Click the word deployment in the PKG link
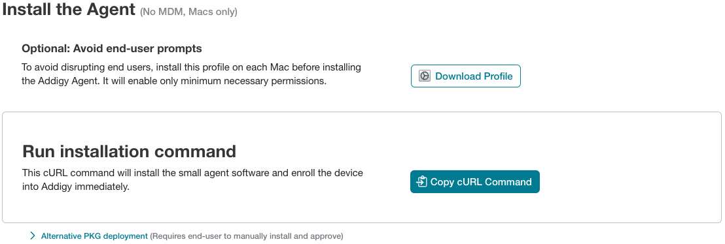Screen dimensions: 725x244 pos(125,236)
